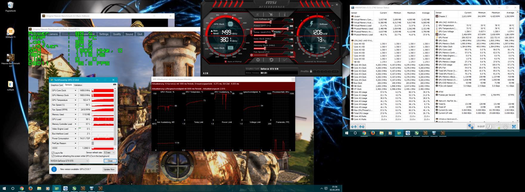Open Settings in Heaven Benchmark
The image size is (525, 192).
click(104, 34)
